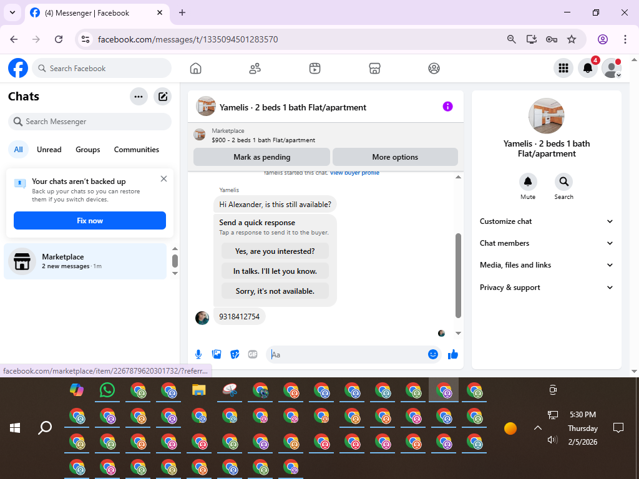The width and height of the screenshot is (639, 479).
Task: Open the View buyer profile link
Action: tap(354, 173)
